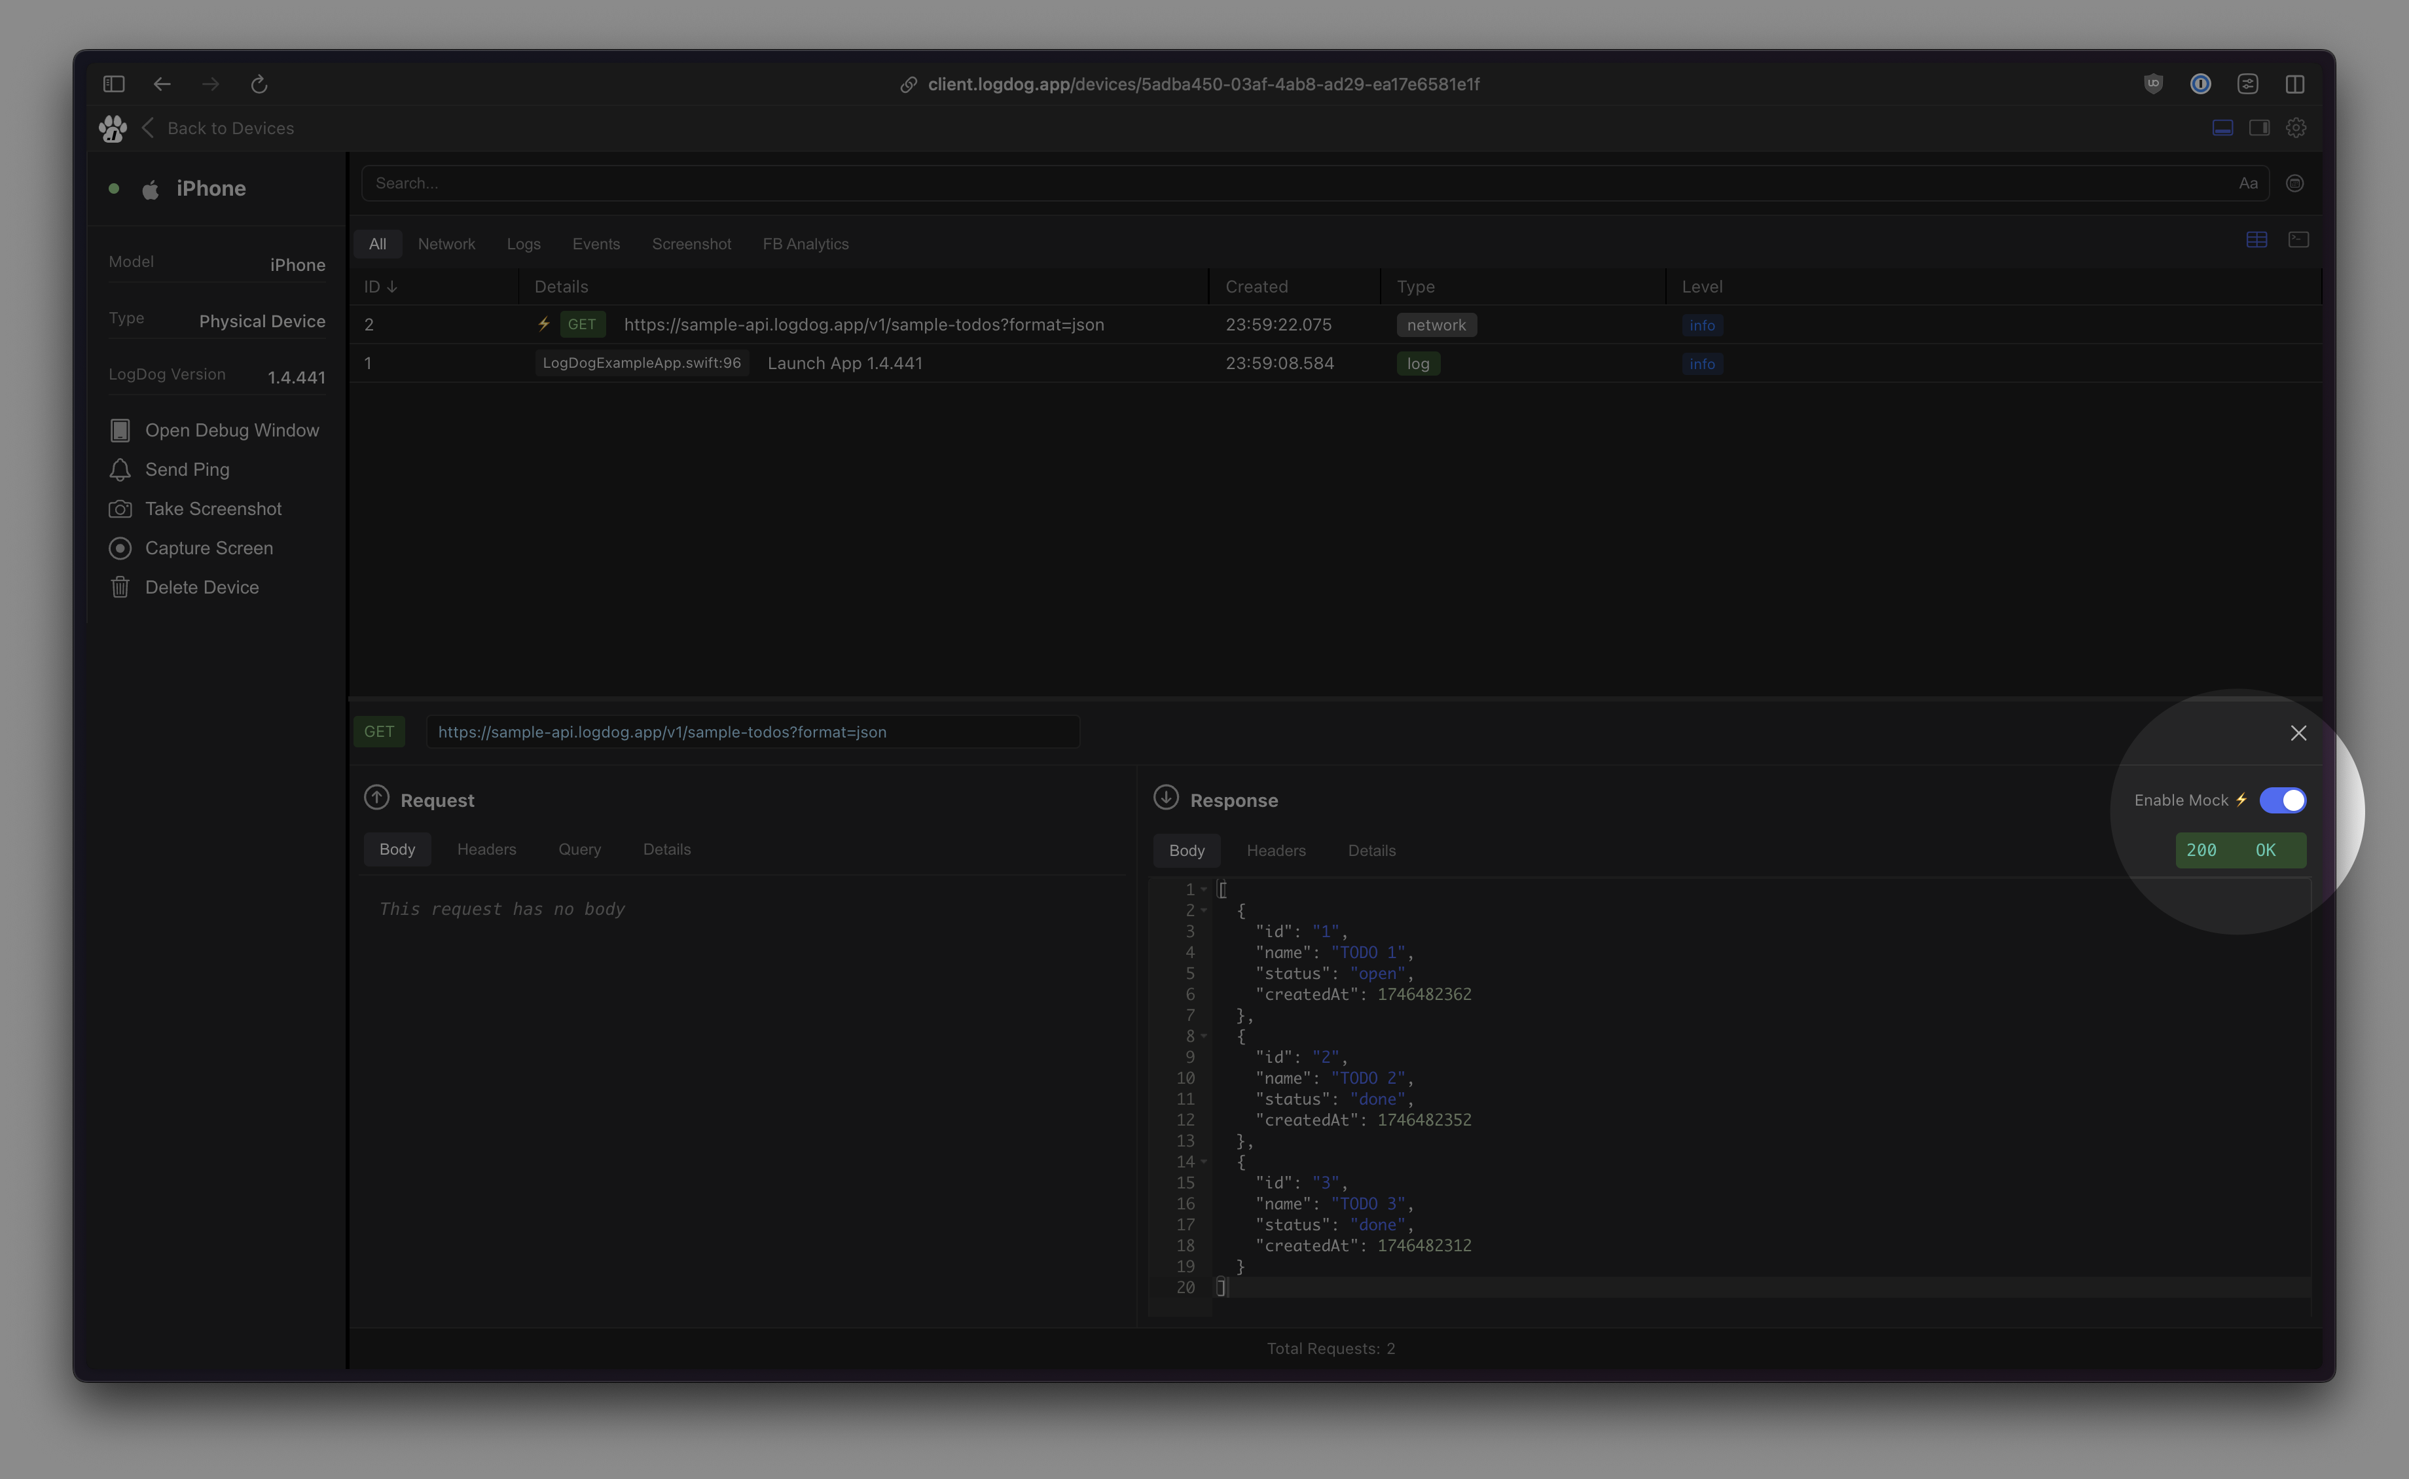Screen dimensions: 2409x1479
Task: Go forward with browser forward arrow
Action: click(x=210, y=84)
